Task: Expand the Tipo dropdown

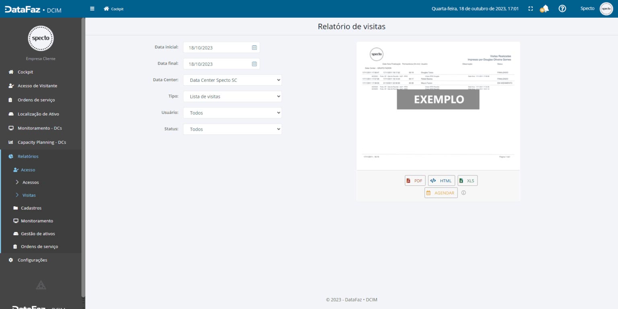Action: (x=232, y=97)
